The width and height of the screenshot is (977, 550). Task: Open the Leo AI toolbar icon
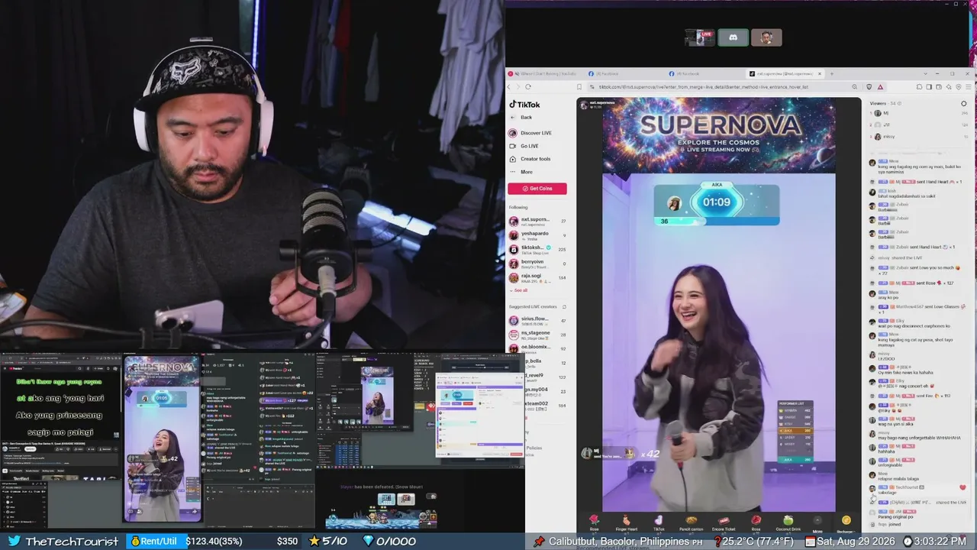point(947,87)
